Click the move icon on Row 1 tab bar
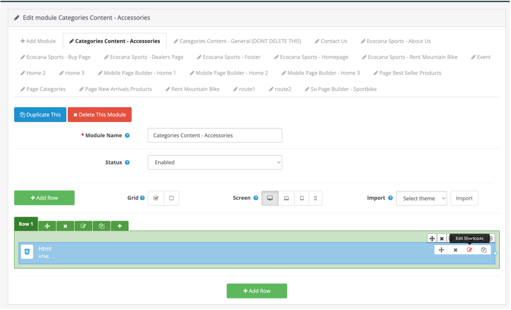Screen dimensions: 511x310 [x=47, y=226]
